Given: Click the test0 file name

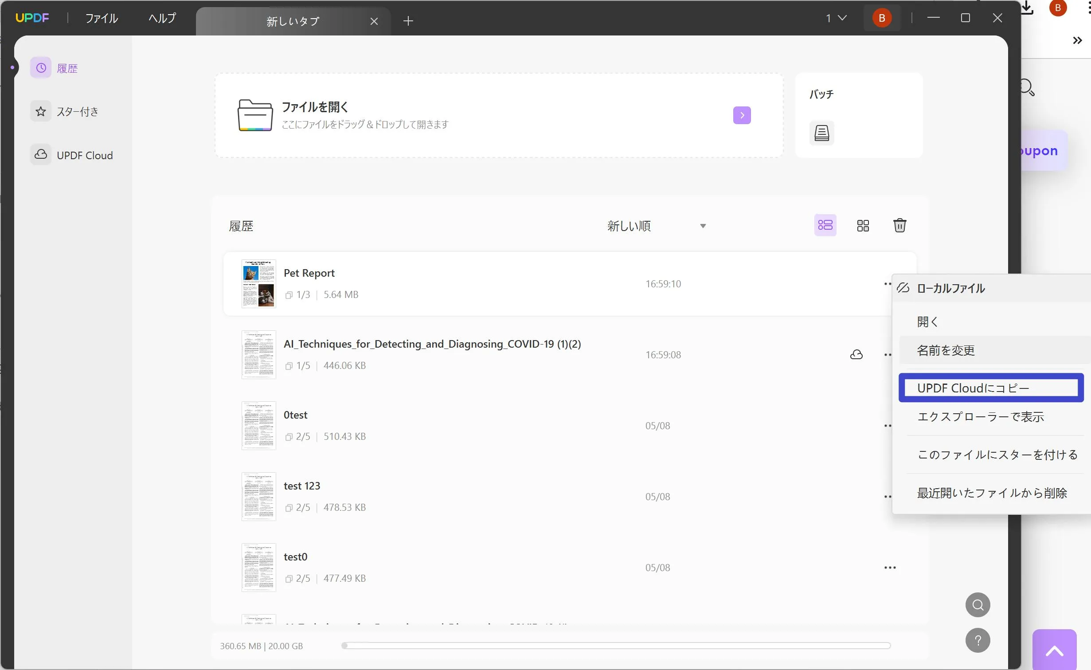Looking at the screenshot, I should 295,557.
